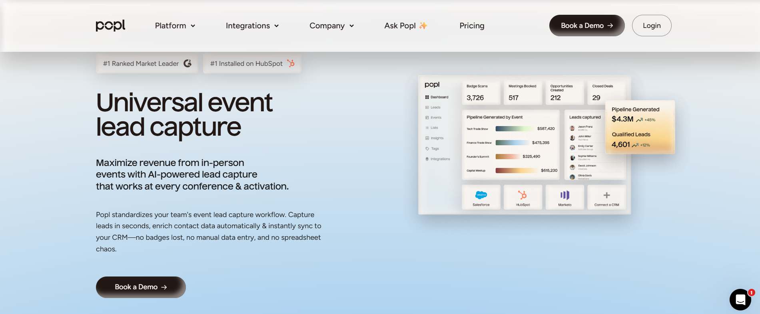Click the +45% trend arrow icon
Viewport: 760px width, 314px height.
point(639,120)
